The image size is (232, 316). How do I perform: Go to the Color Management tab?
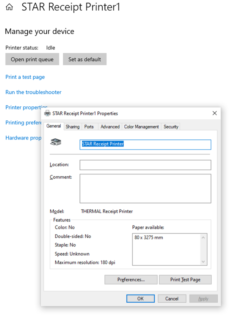(x=142, y=127)
